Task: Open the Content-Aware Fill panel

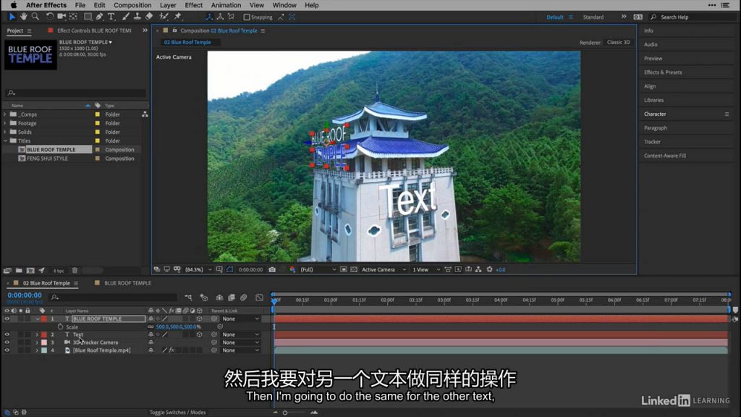Action: [x=665, y=156]
